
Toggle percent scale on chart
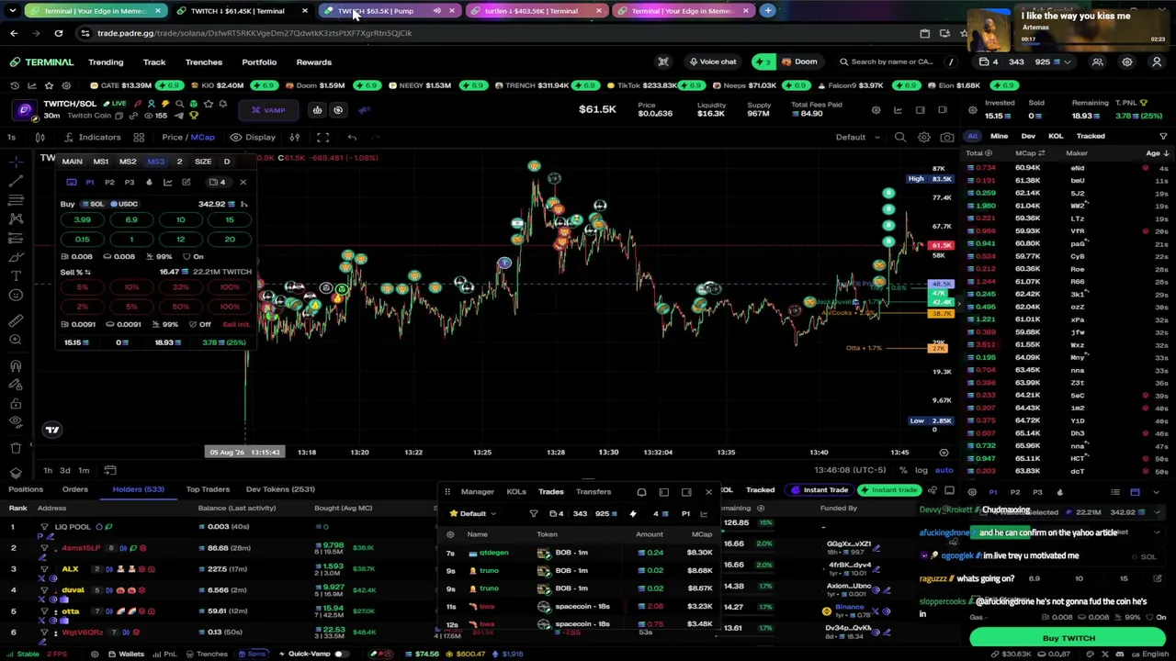pos(903,470)
